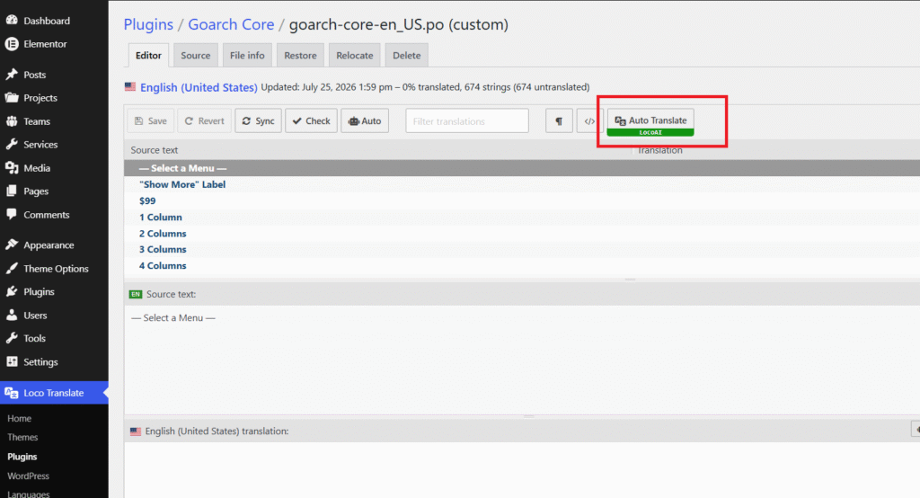Open the Appearance menu label

49,245
